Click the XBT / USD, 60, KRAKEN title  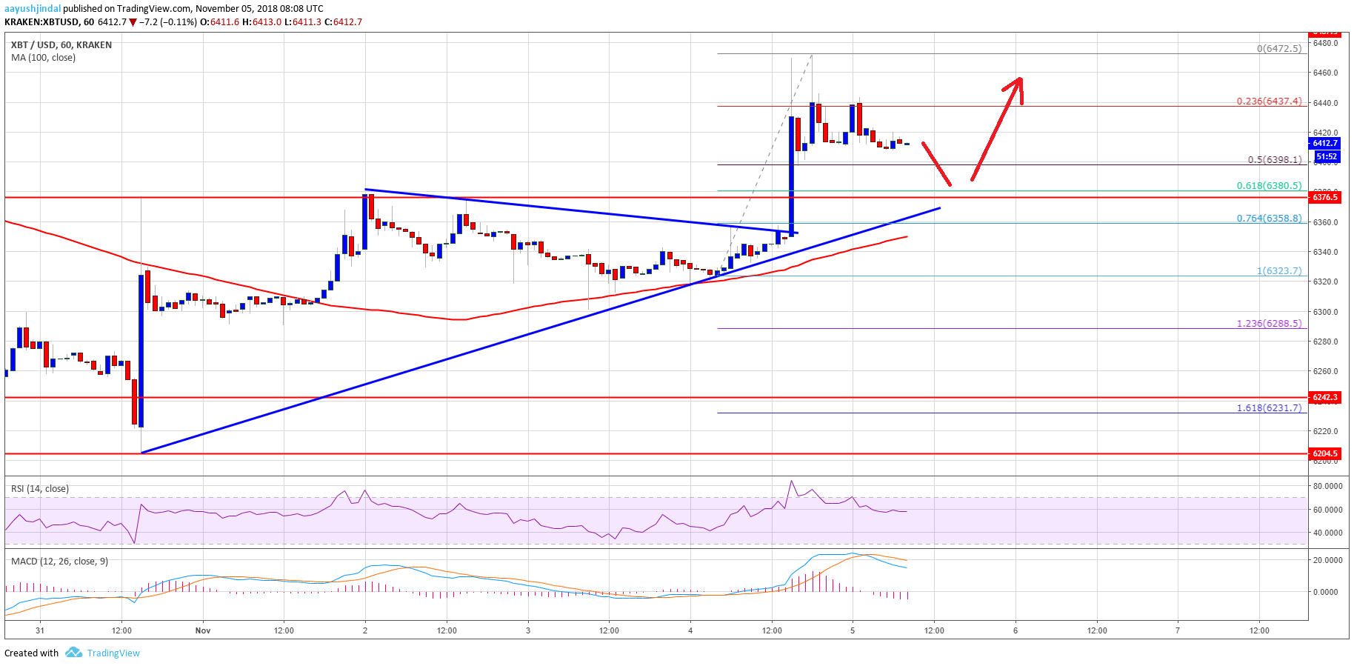click(x=61, y=45)
